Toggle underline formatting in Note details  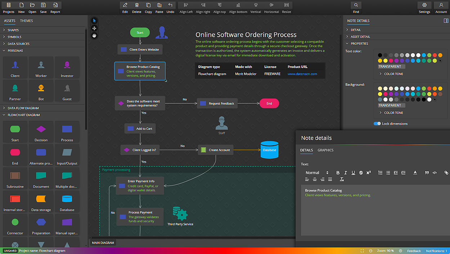(353, 173)
